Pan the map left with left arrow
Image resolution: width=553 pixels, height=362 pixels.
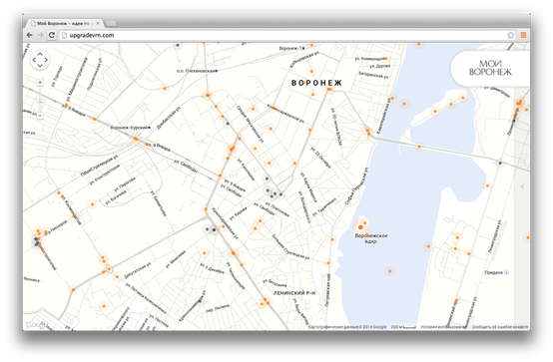[x=34, y=60]
